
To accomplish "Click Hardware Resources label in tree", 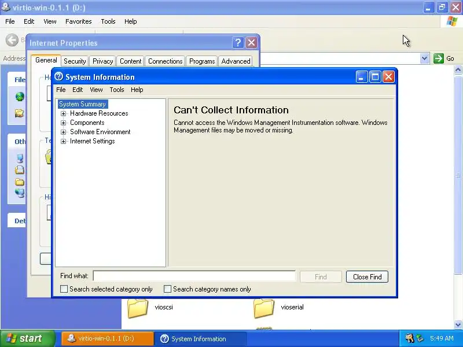I will [99, 113].
